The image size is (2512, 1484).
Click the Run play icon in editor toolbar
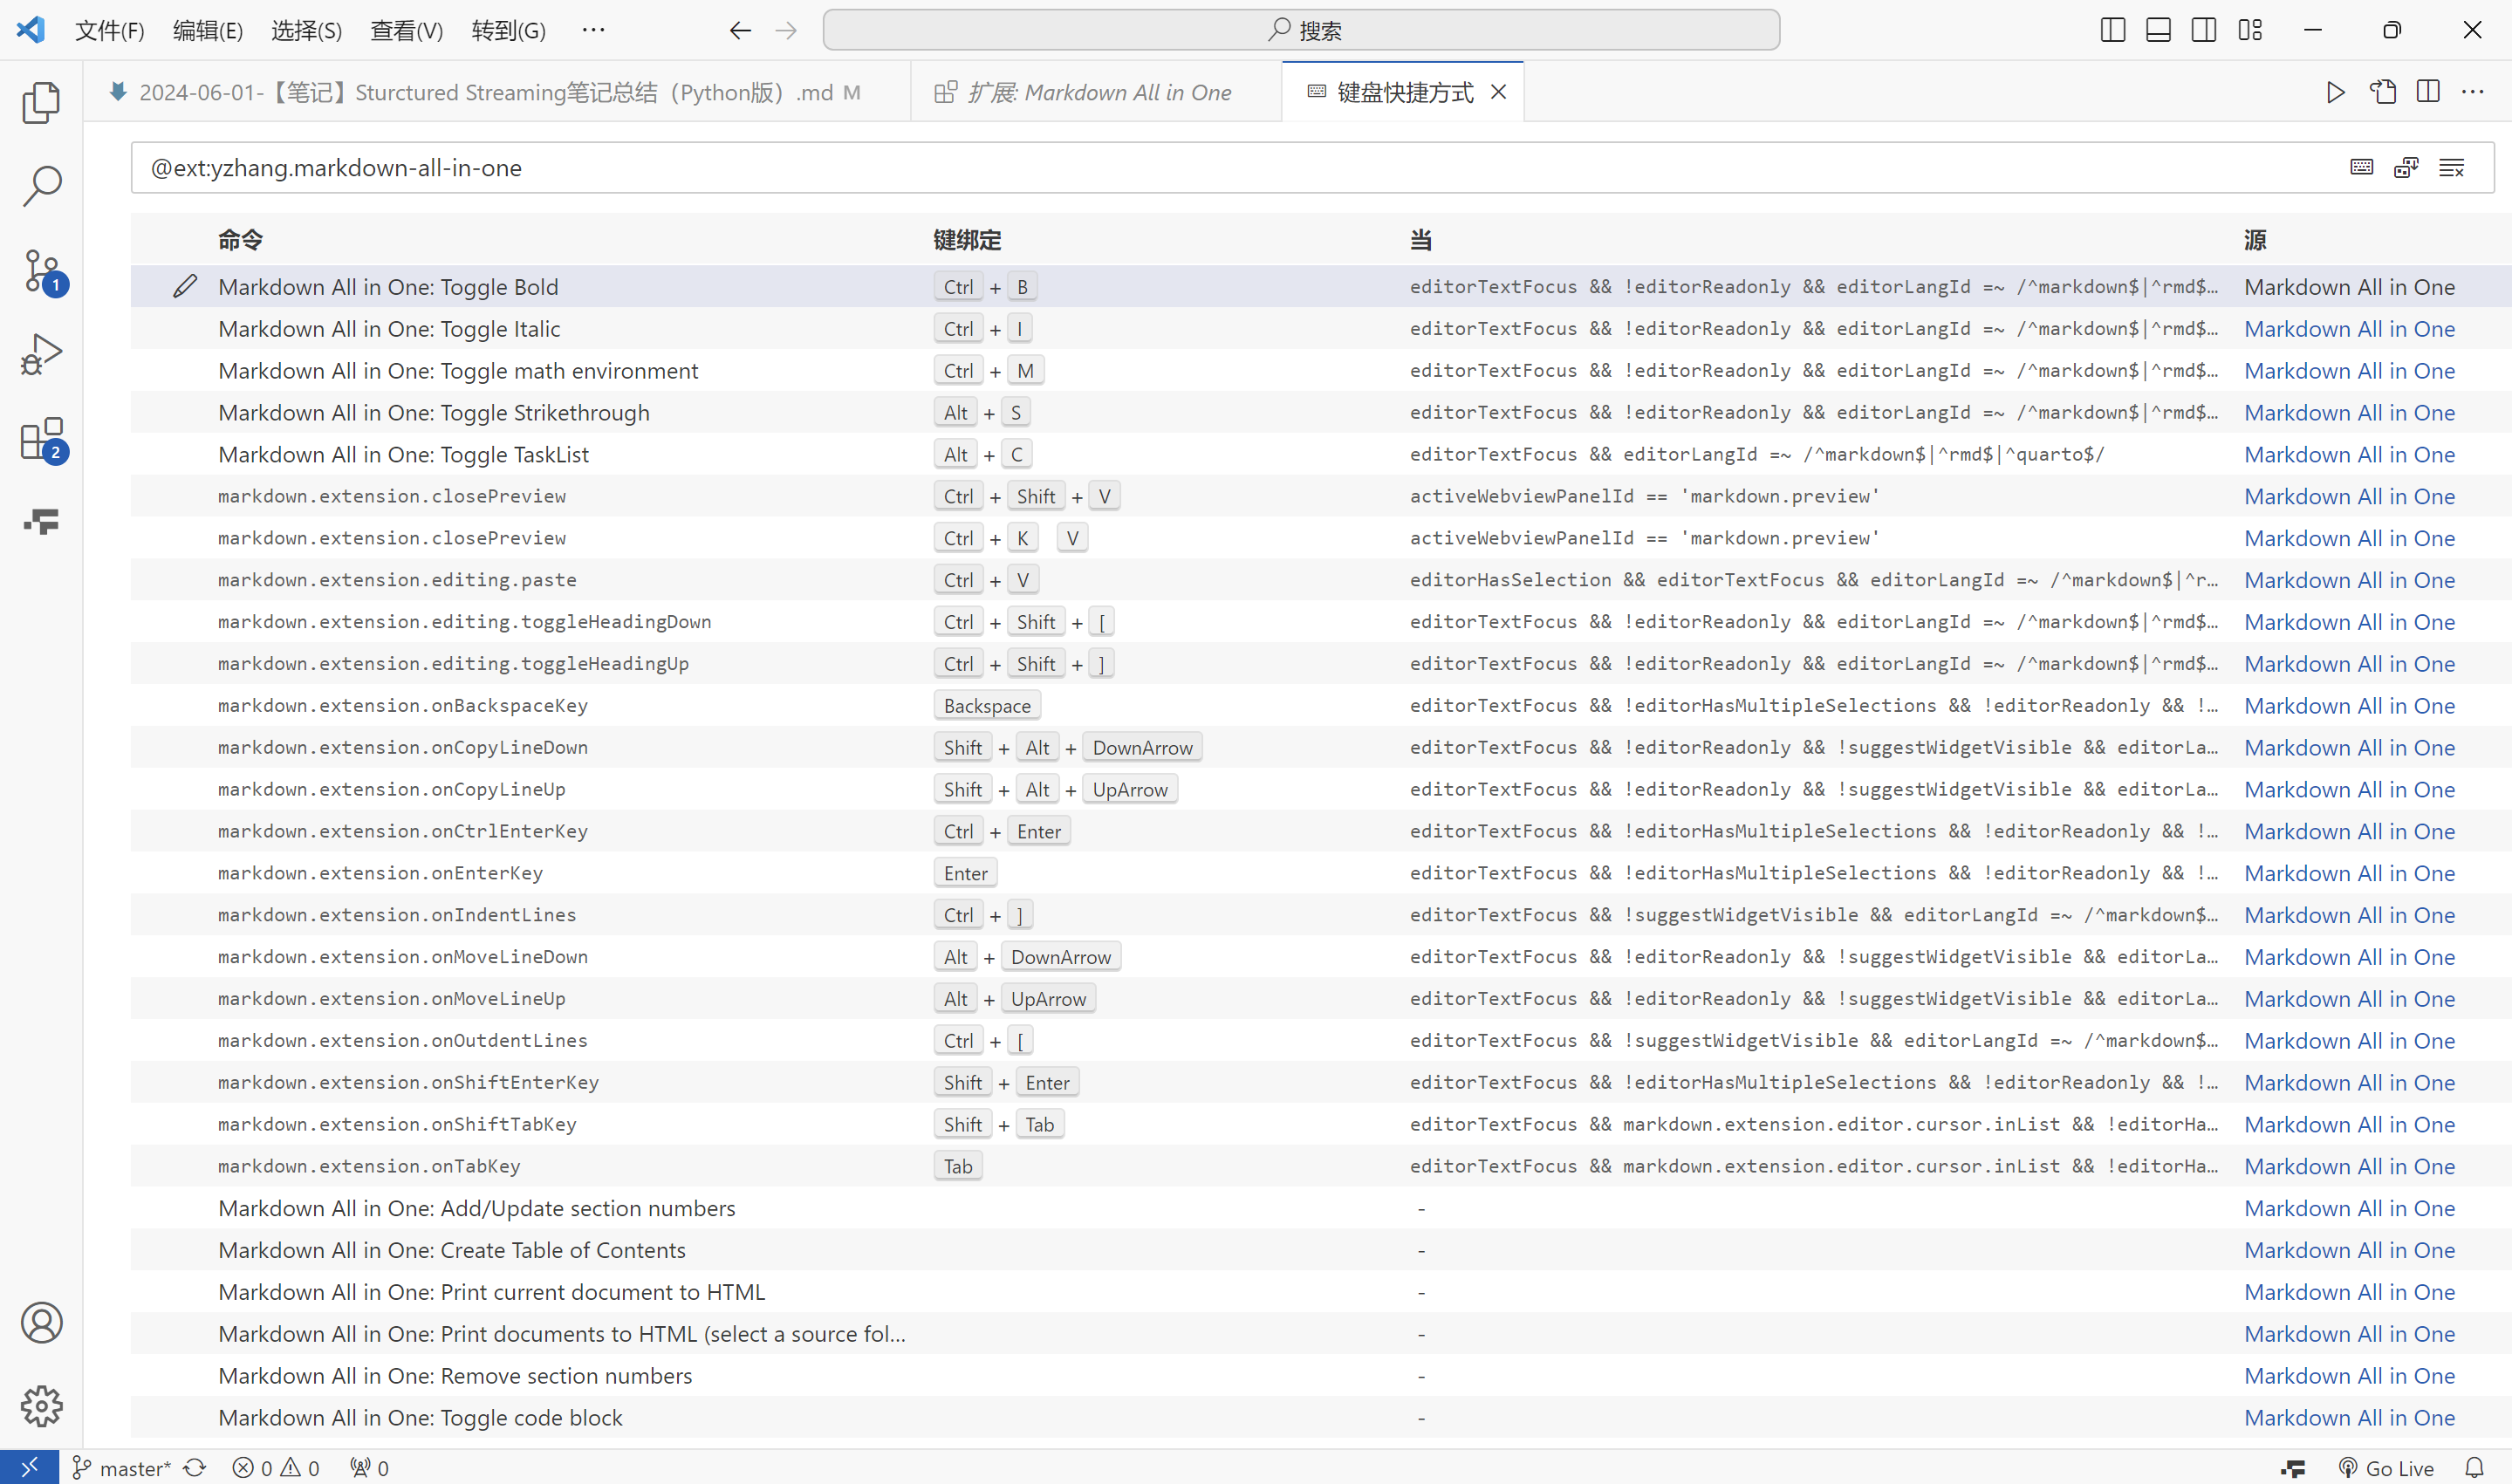[x=2335, y=92]
